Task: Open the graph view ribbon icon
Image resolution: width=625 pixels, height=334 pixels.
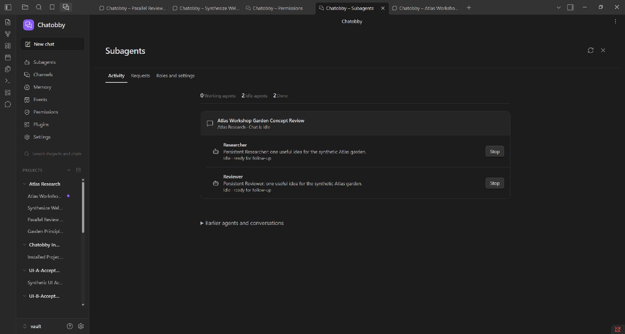Action: [8, 34]
